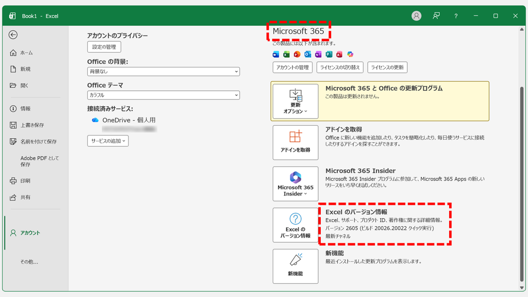
Task: Click the Outlook app icon
Action: point(308,54)
